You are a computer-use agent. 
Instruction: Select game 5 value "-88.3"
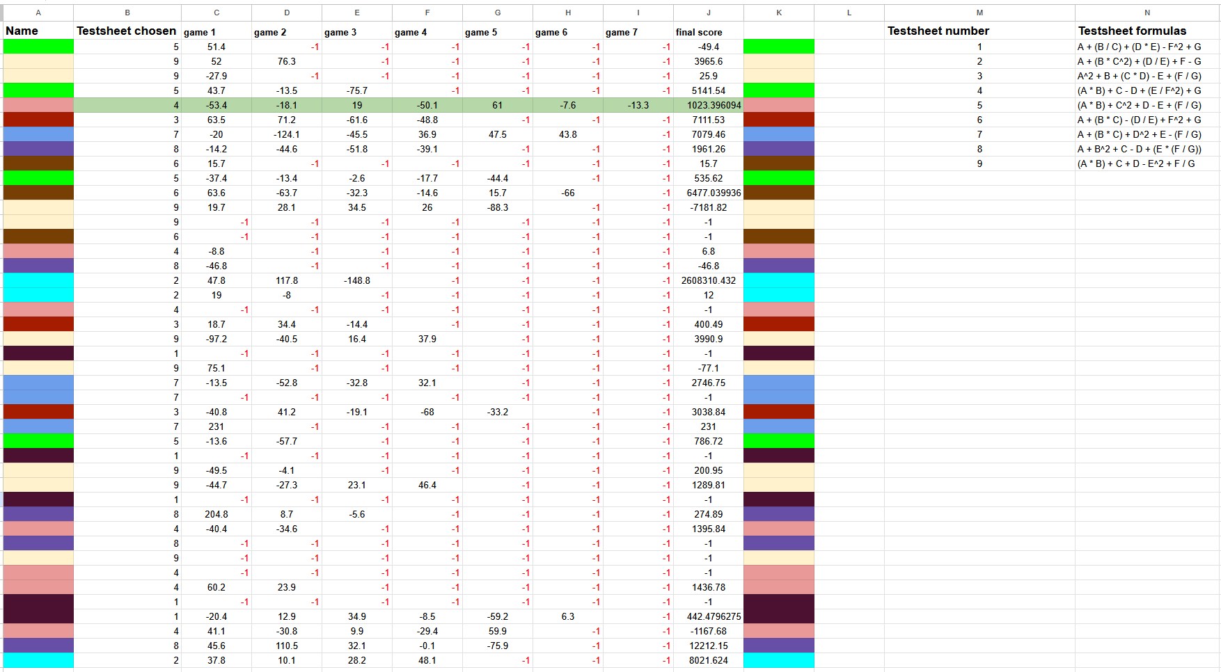coord(498,207)
